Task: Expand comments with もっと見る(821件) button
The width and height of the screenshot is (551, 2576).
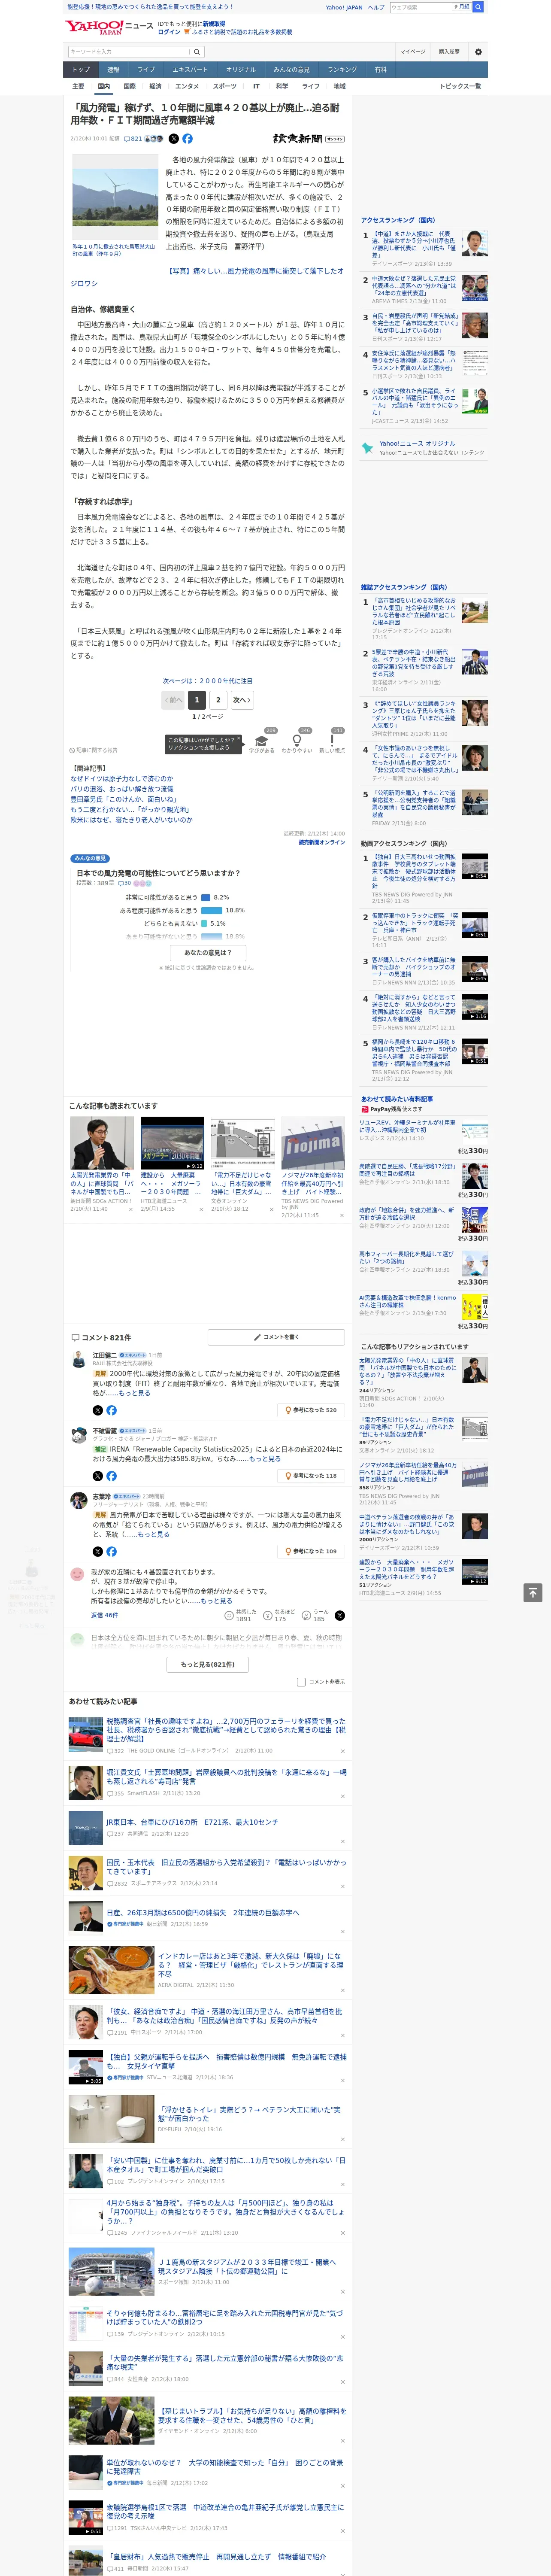Action: pyautogui.click(x=208, y=1665)
